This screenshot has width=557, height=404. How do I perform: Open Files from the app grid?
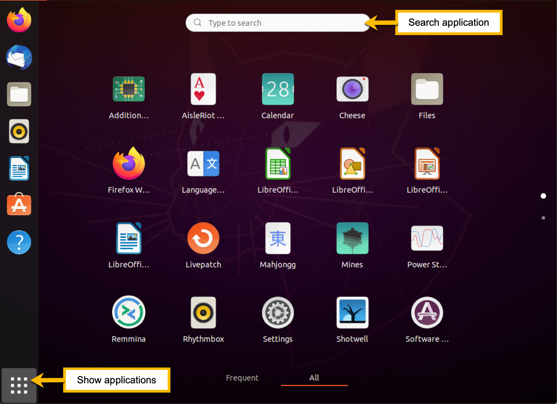click(x=427, y=89)
